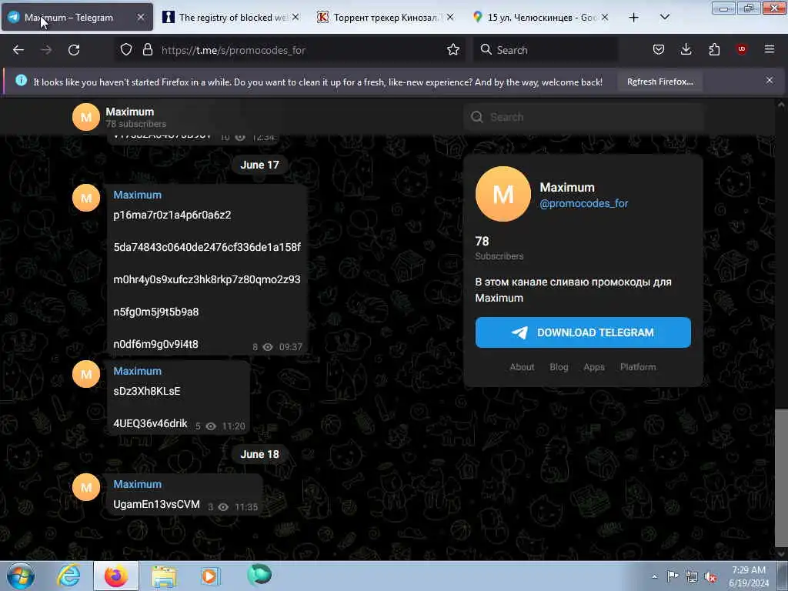788x591 pixels.
Task: Click the padlock site info icon
Action: [147, 49]
